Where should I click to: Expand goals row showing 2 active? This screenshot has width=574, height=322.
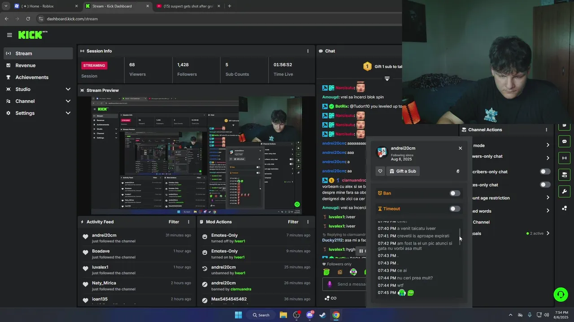[x=548, y=233]
